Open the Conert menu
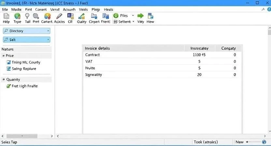 point(41,9)
